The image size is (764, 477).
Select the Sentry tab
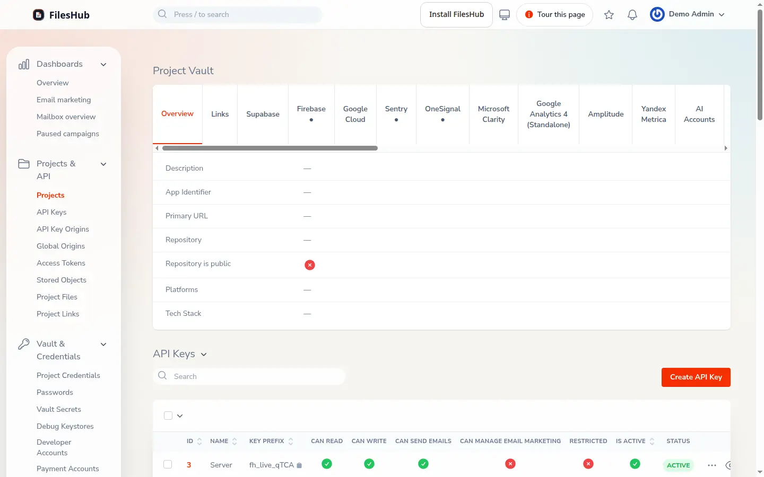[x=396, y=114]
